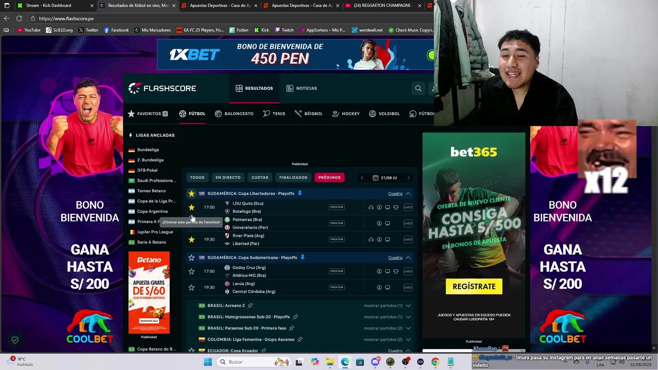Open TENIS sport tab
Screen dimensions: 658x370
click(x=274, y=114)
